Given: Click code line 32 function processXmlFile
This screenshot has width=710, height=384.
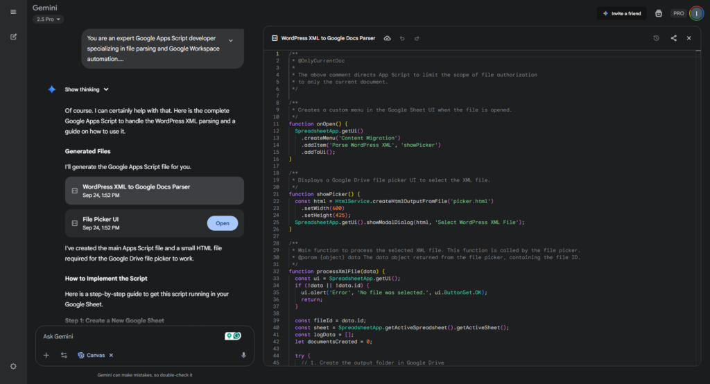Looking at the screenshot, I should point(337,271).
